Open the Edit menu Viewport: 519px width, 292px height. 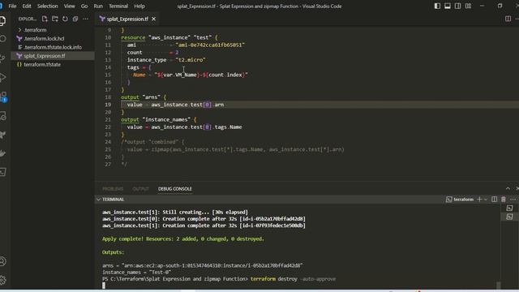27,6
